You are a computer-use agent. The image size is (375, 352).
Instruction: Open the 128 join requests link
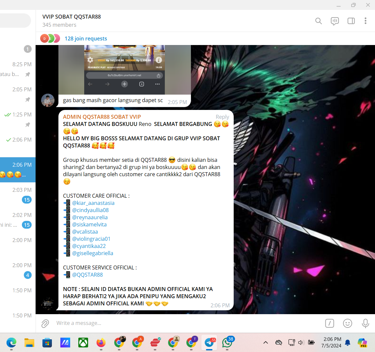coord(86,38)
